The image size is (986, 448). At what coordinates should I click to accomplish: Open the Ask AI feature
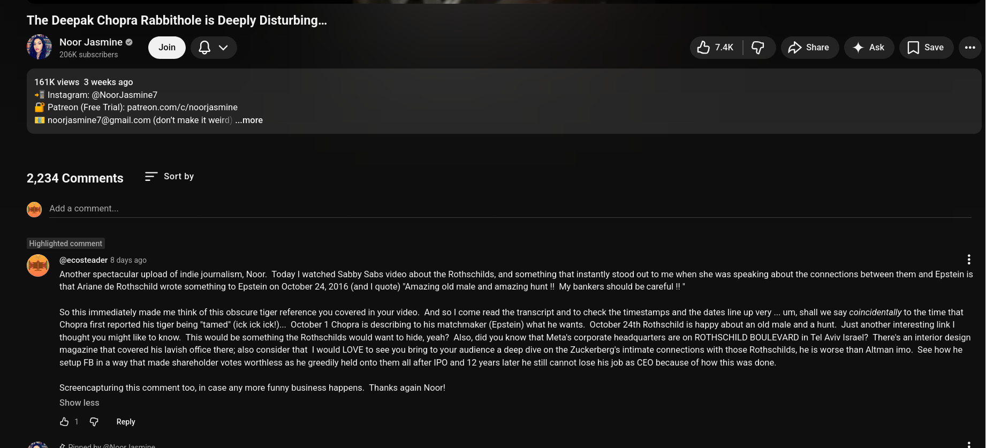[869, 48]
